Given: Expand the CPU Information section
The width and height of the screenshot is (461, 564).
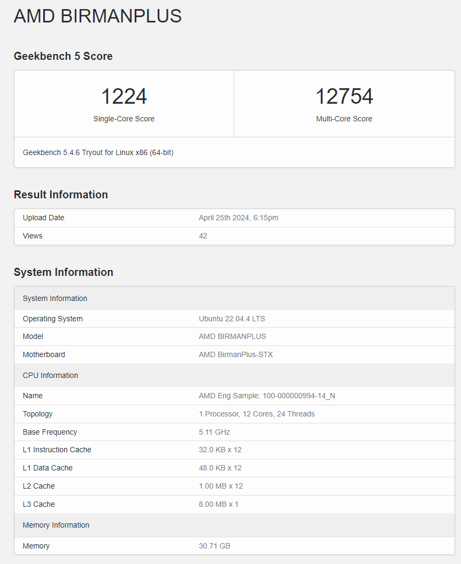Looking at the screenshot, I should pyautogui.click(x=50, y=375).
